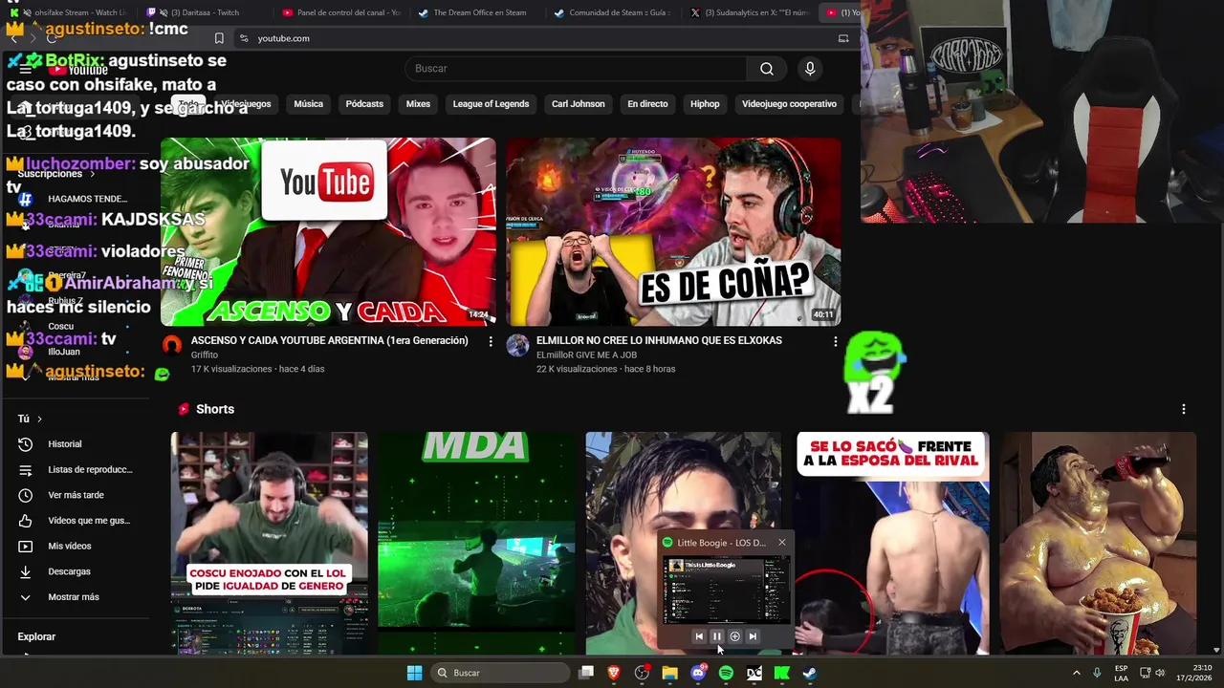Open Spotify from the taskbar

(x=726, y=673)
